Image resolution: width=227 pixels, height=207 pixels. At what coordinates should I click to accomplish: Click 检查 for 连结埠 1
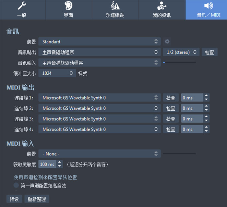[171, 98]
